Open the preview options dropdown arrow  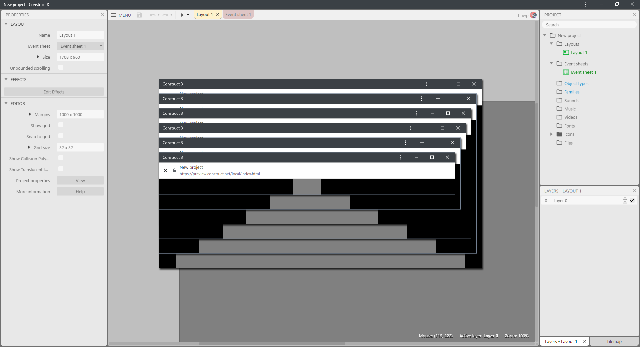click(188, 15)
